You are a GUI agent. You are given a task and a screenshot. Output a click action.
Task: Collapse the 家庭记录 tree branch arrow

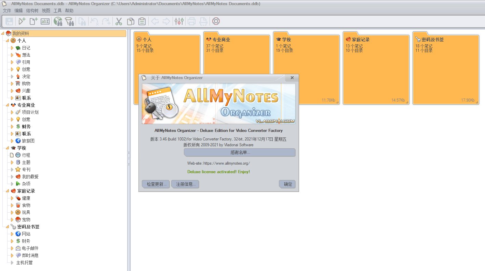pos(8,191)
